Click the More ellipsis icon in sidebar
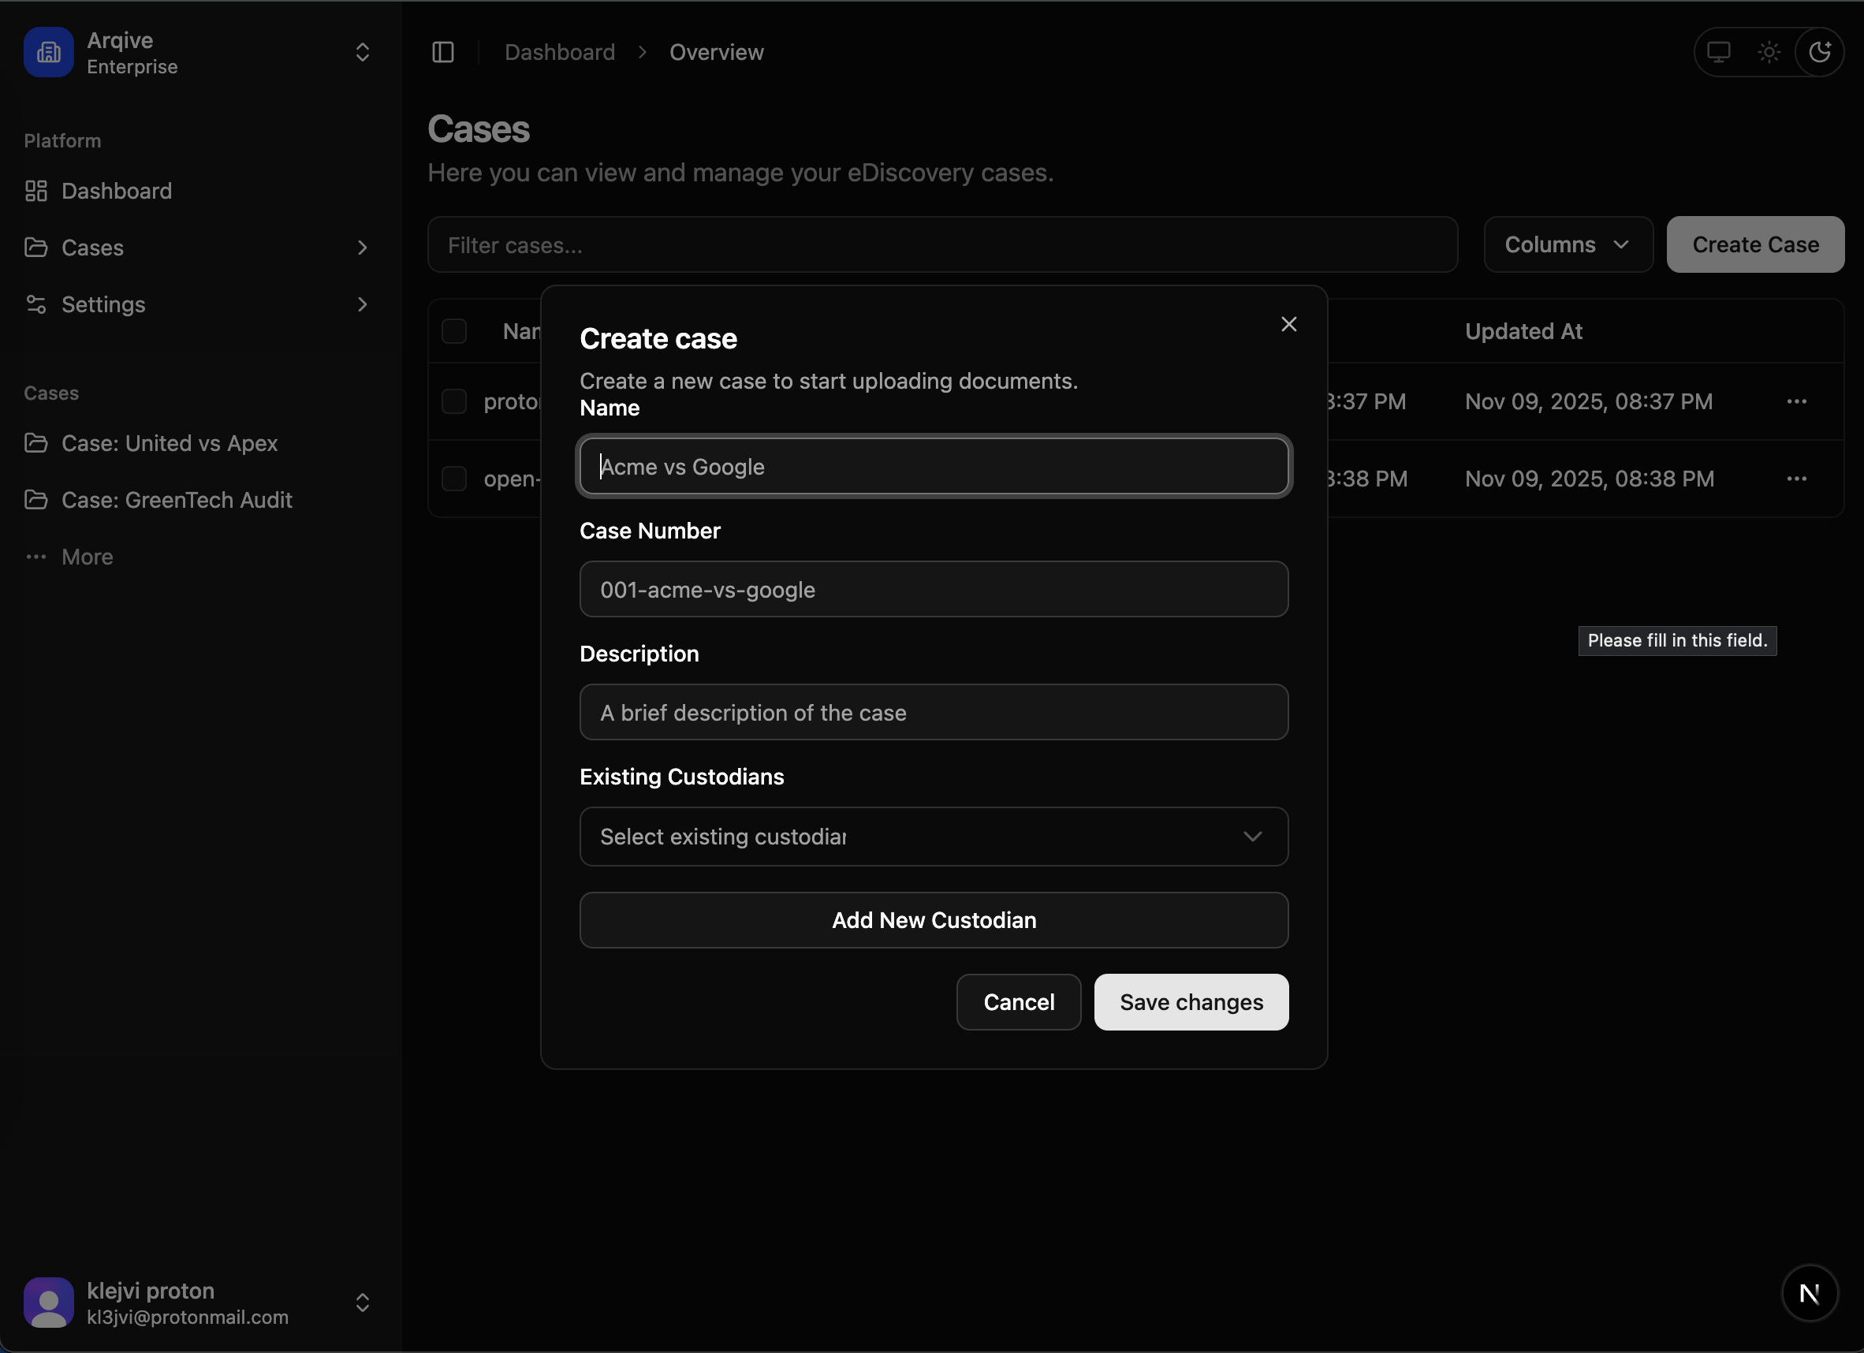Image resolution: width=1864 pixels, height=1353 pixels. coord(35,557)
